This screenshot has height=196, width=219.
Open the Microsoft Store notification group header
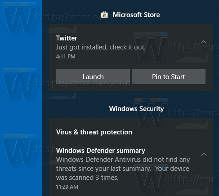tap(130, 15)
